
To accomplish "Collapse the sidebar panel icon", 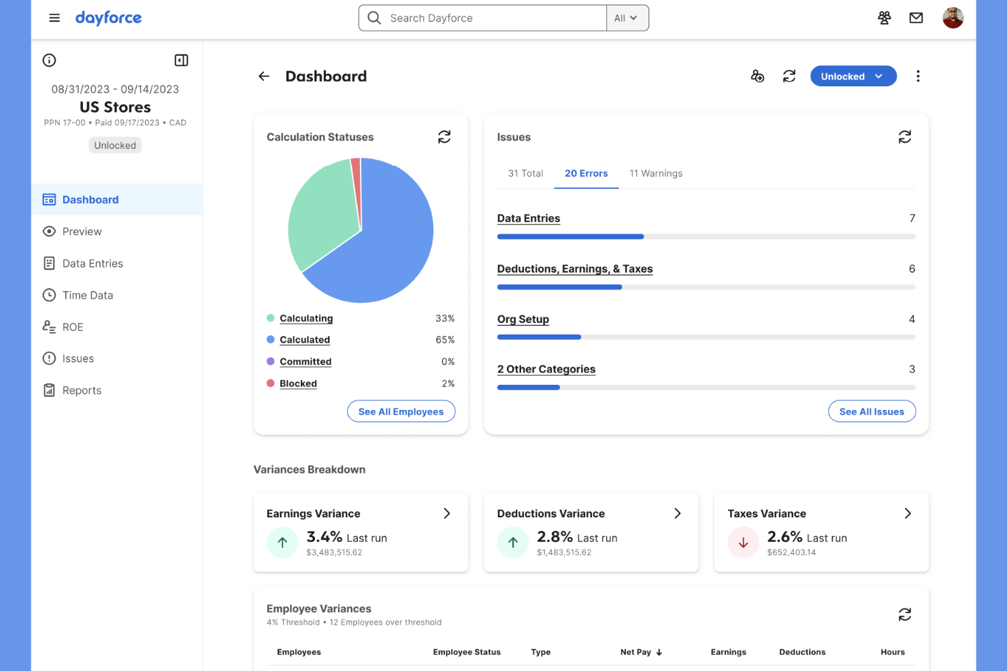I will tap(181, 60).
